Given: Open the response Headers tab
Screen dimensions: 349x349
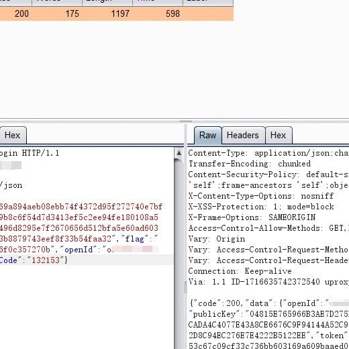Looking at the screenshot, I should [x=243, y=135].
